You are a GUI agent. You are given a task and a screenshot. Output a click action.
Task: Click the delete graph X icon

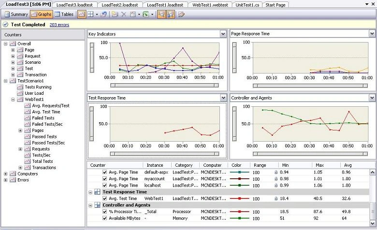(x=124, y=14)
